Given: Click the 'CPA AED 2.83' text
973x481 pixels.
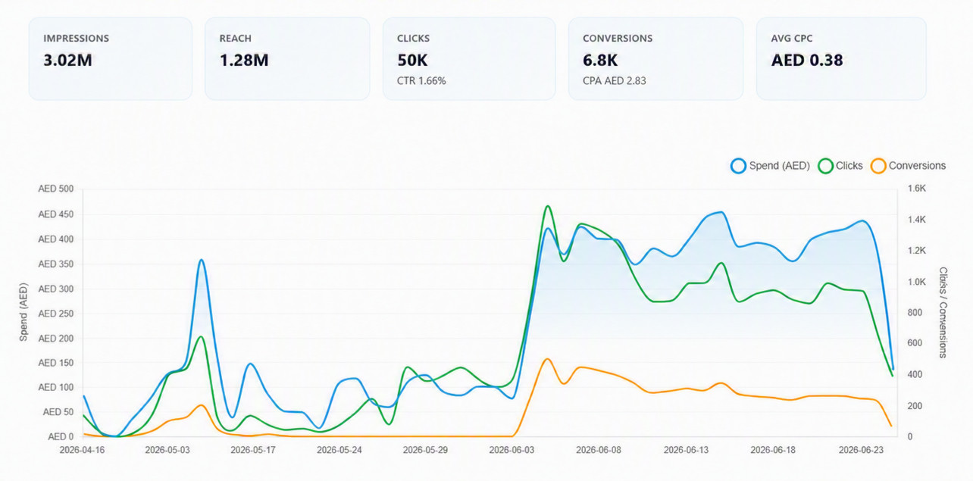Looking at the screenshot, I should [614, 80].
